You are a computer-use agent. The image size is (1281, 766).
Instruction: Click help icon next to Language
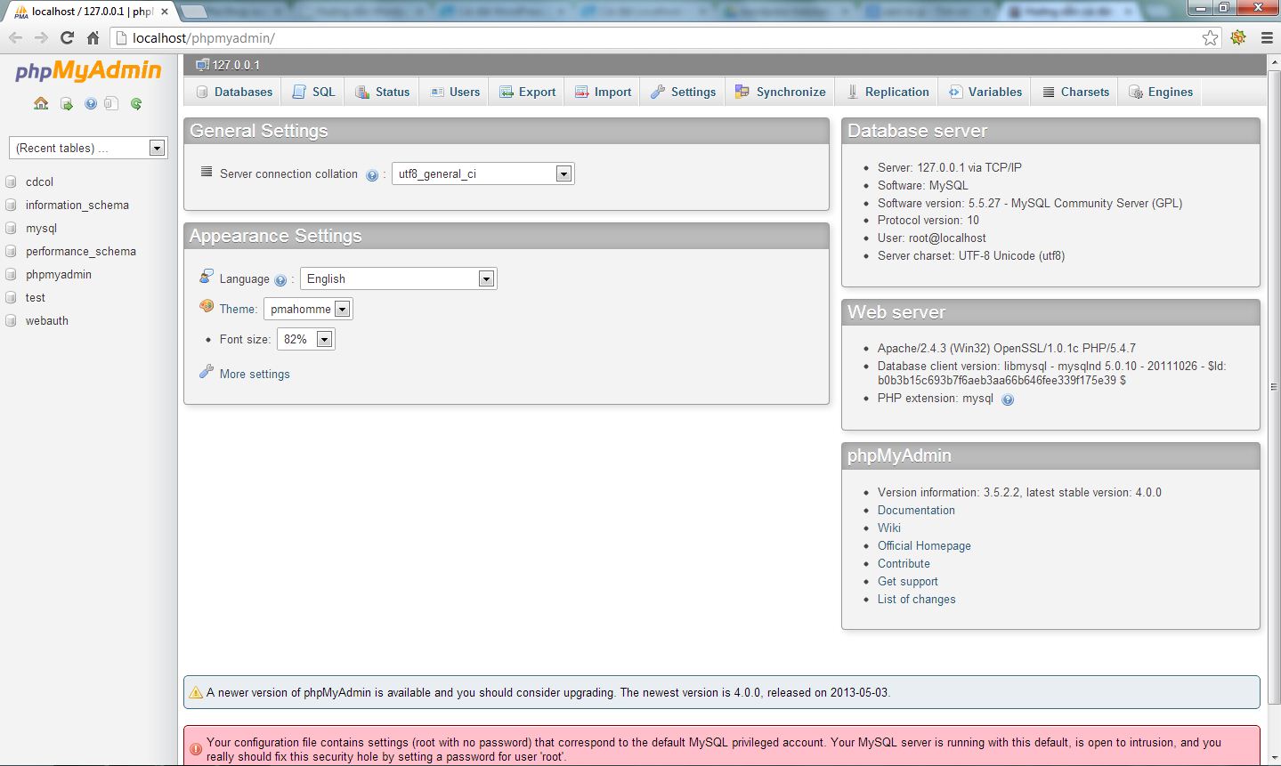tap(280, 280)
